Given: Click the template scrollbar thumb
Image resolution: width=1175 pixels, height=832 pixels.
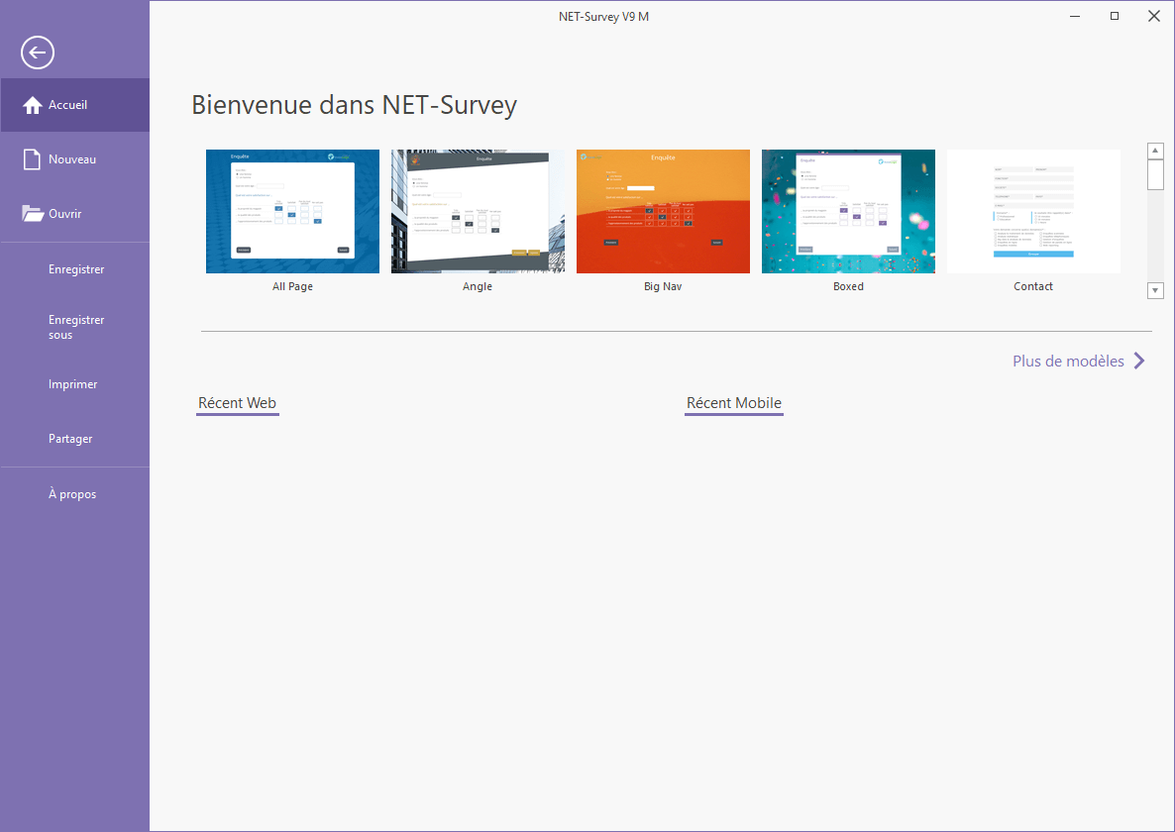Looking at the screenshot, I should tap(1155, 174).
